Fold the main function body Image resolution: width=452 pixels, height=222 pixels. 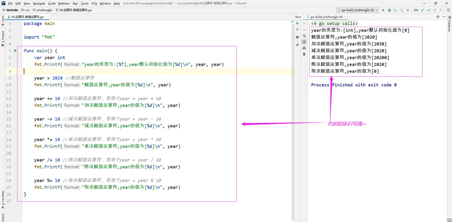tap(22, 51)
